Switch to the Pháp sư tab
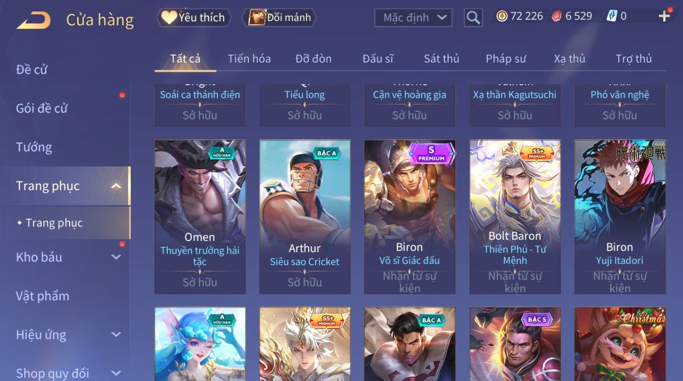Screen dimensions: 683x381 506,59
